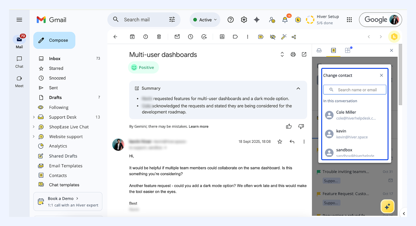This screenshot has width=416, height=226.
Task: Switch to the Mail section
Action: click(x=19, y=42)
